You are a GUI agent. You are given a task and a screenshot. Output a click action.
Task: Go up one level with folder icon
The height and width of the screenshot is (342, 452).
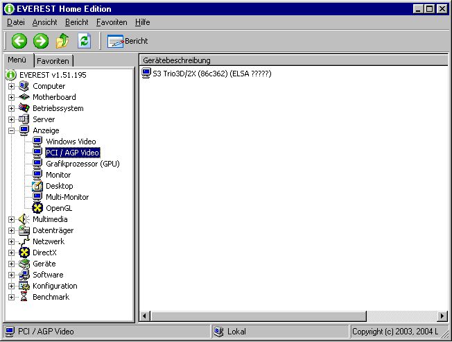pyautogui.click(x=62, y=41)
